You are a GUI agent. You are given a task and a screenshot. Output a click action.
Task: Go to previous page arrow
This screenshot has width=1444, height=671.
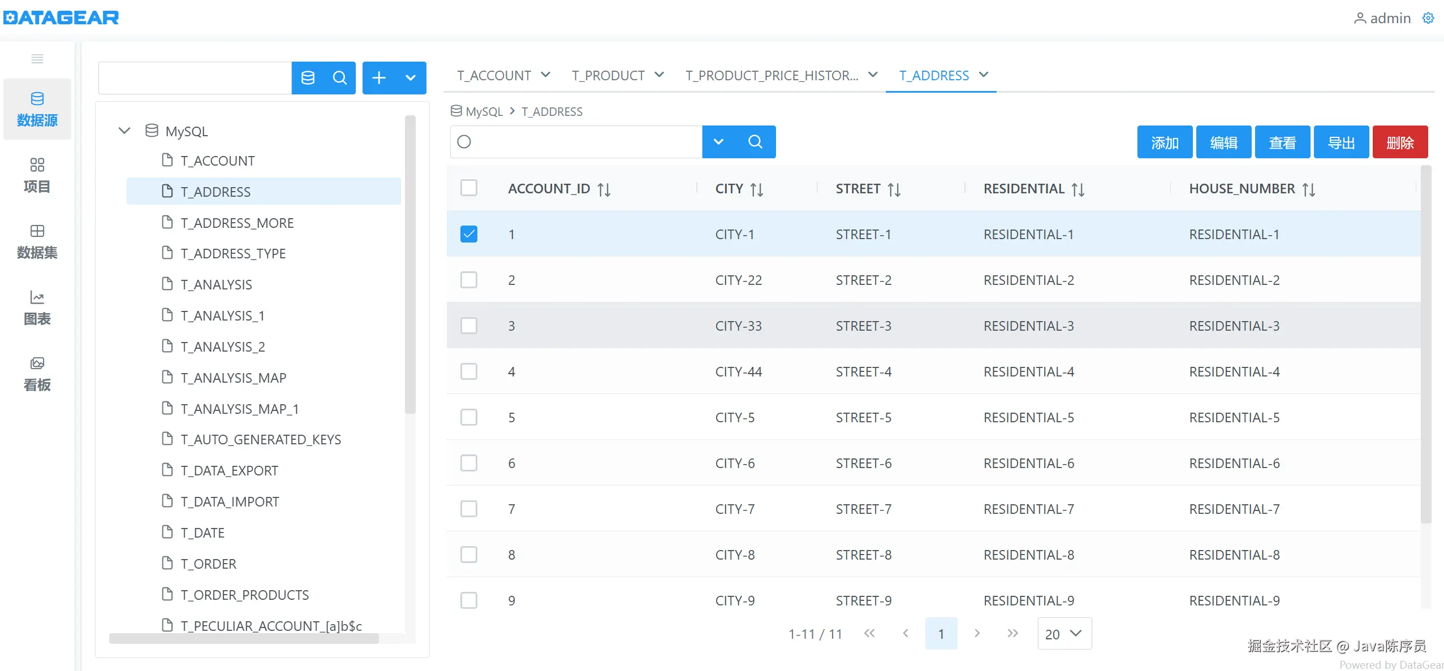point(906,633)
